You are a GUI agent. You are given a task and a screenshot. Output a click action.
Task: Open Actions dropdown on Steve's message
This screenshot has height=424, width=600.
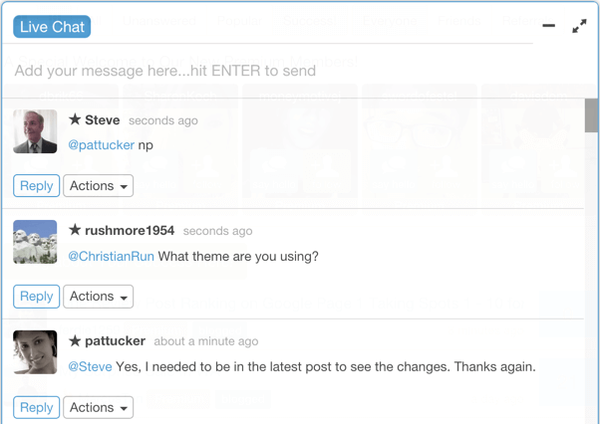tap(99, 186)
